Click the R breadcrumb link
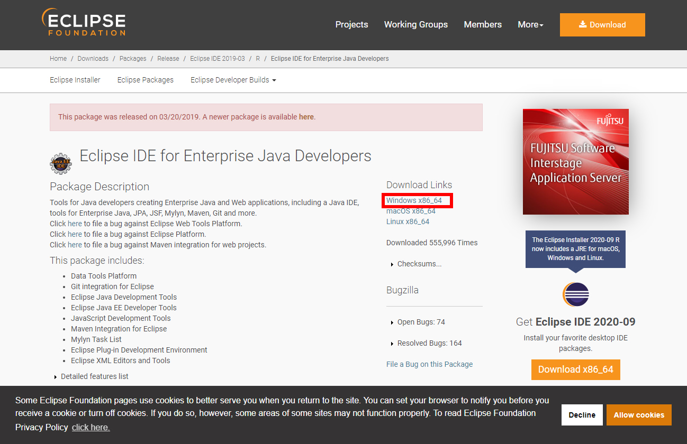This screenshot has height=444, width=687. [258, 59]
